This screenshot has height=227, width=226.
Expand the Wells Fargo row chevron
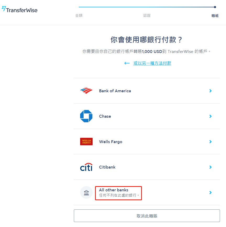point(211,142)
